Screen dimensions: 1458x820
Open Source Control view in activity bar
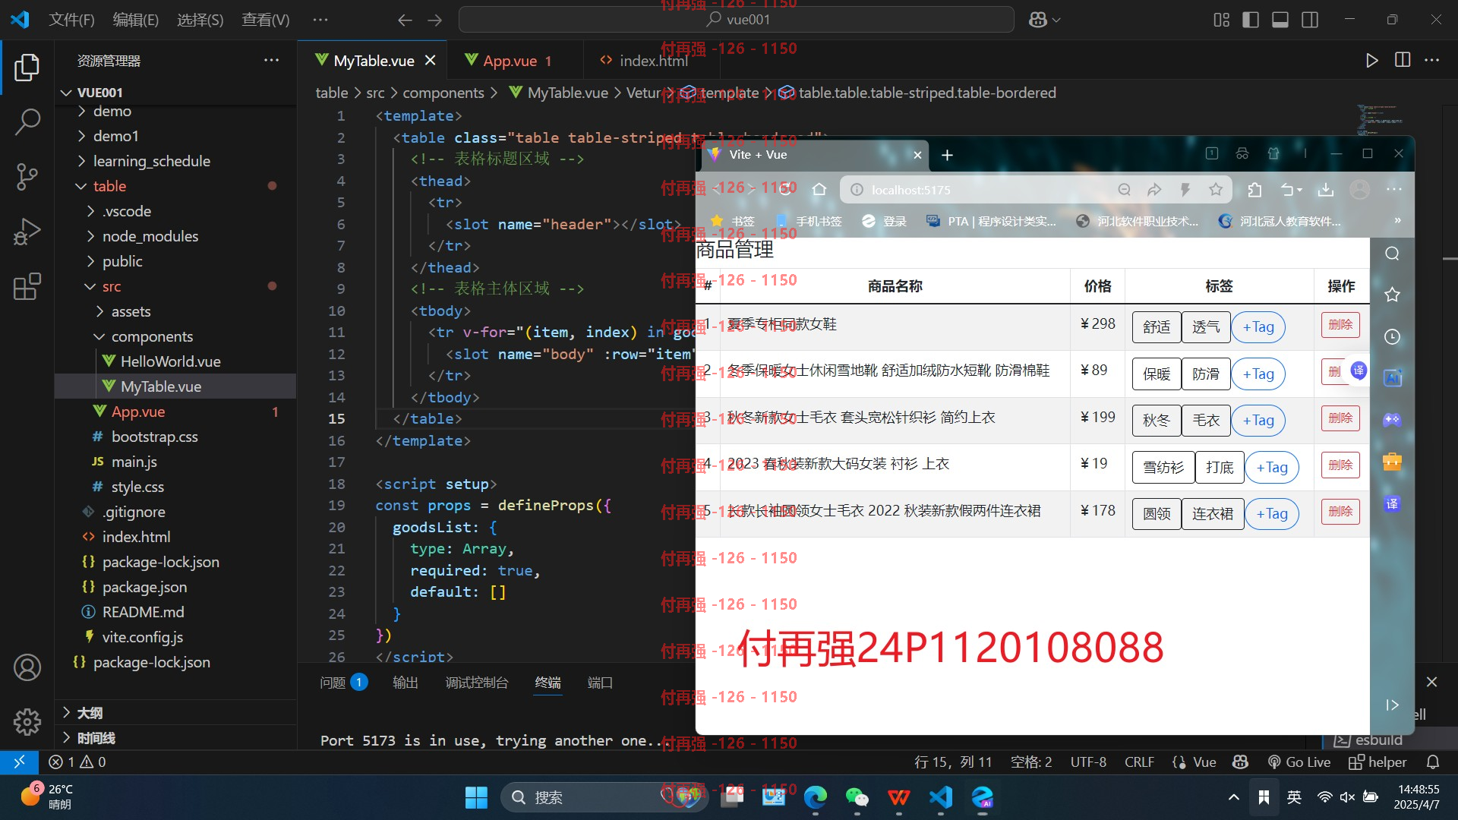tap(27, 176)
